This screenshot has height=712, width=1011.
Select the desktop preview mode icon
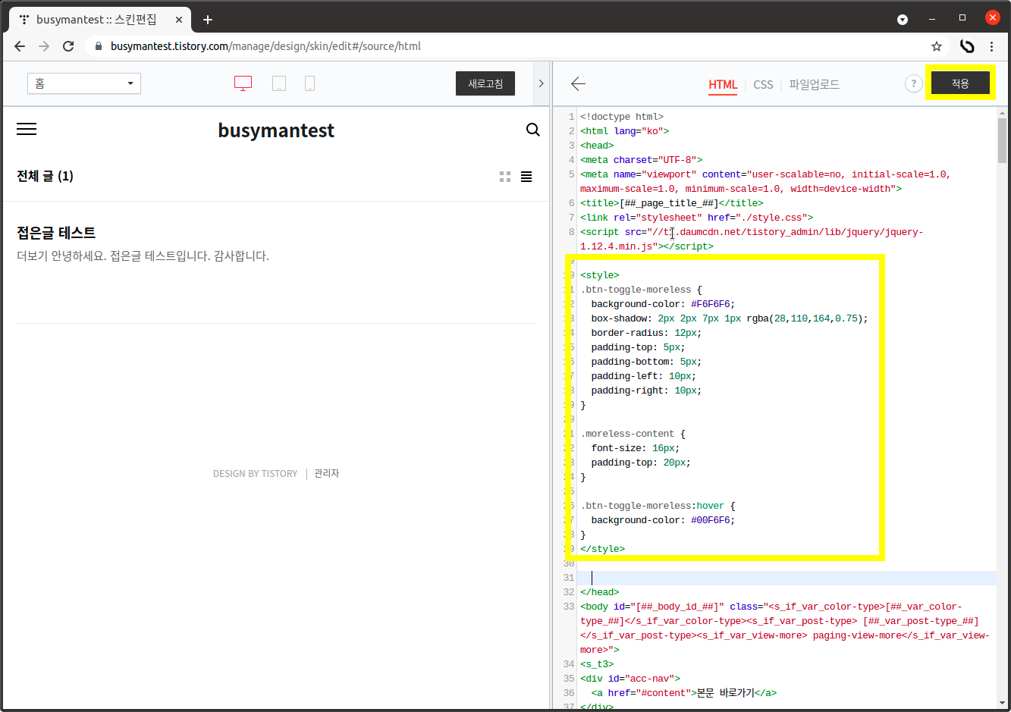tap(243, 83)
